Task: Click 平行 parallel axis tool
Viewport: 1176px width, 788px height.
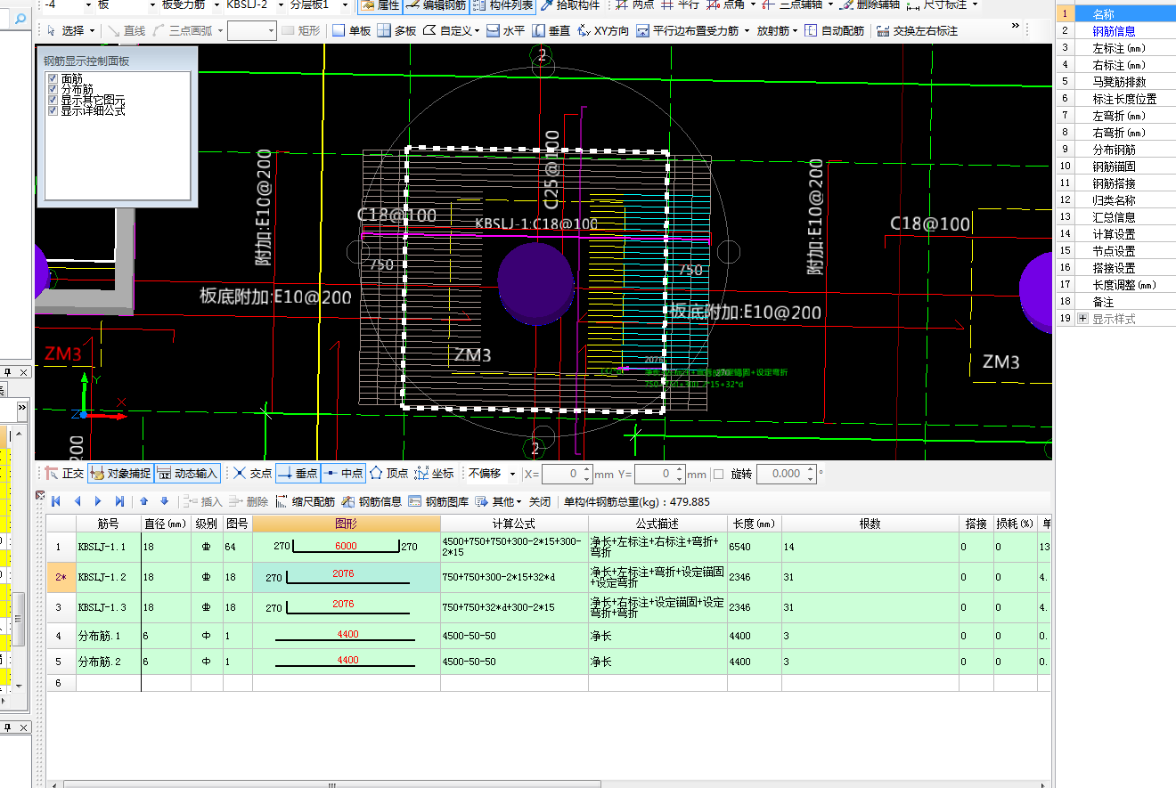Action: click(x=680, y=5)
